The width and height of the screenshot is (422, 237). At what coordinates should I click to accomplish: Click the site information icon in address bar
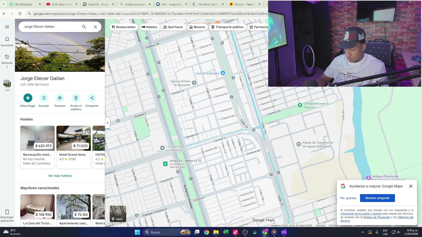point(29,14)
